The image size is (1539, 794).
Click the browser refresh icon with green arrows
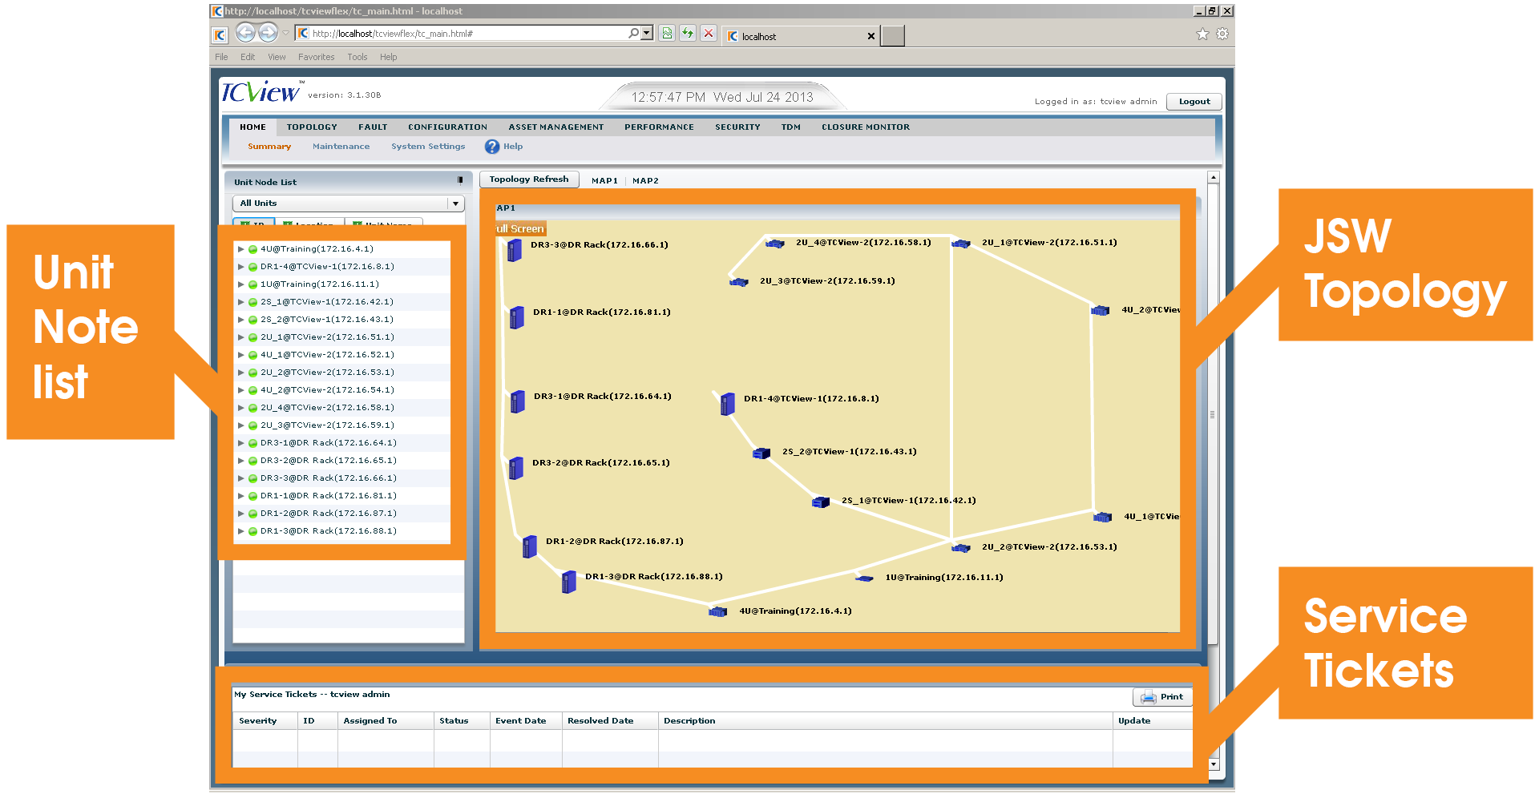(688, 33)
